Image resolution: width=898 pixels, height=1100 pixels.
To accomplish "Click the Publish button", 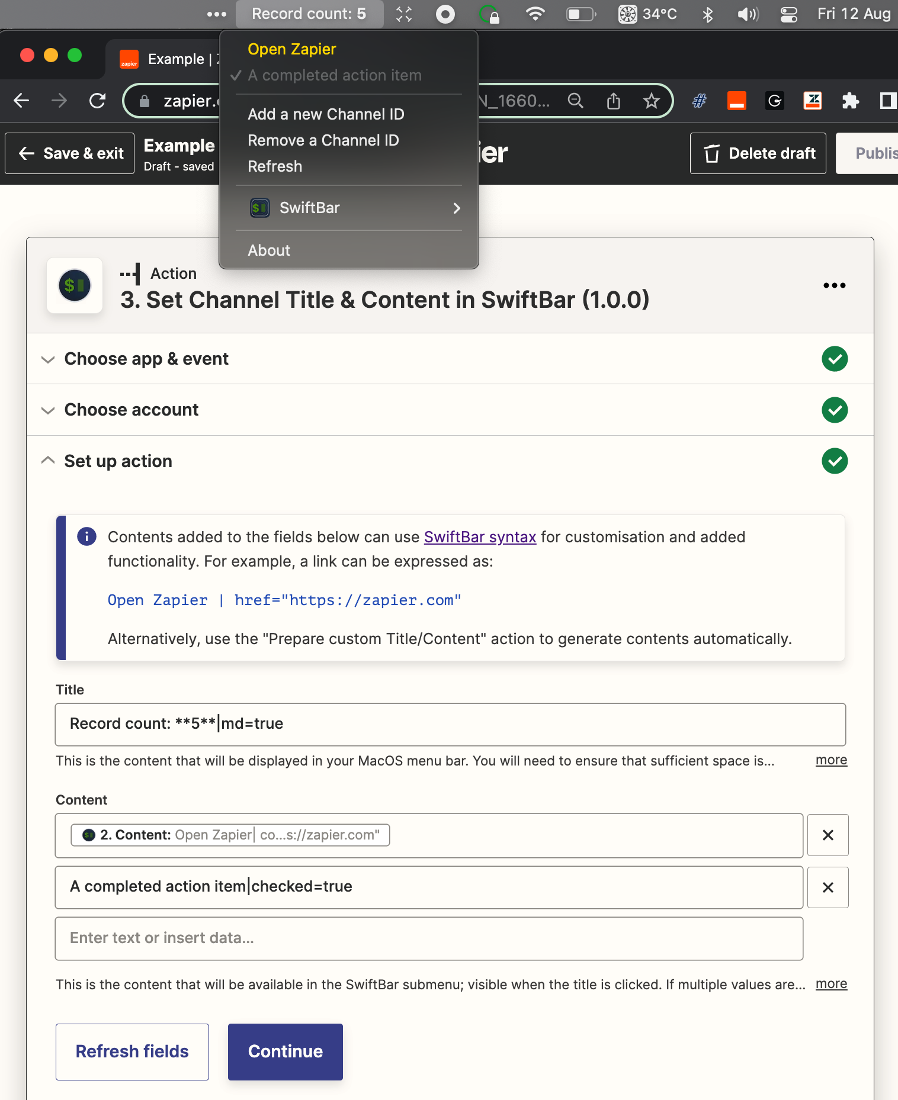I will point(867,153).
